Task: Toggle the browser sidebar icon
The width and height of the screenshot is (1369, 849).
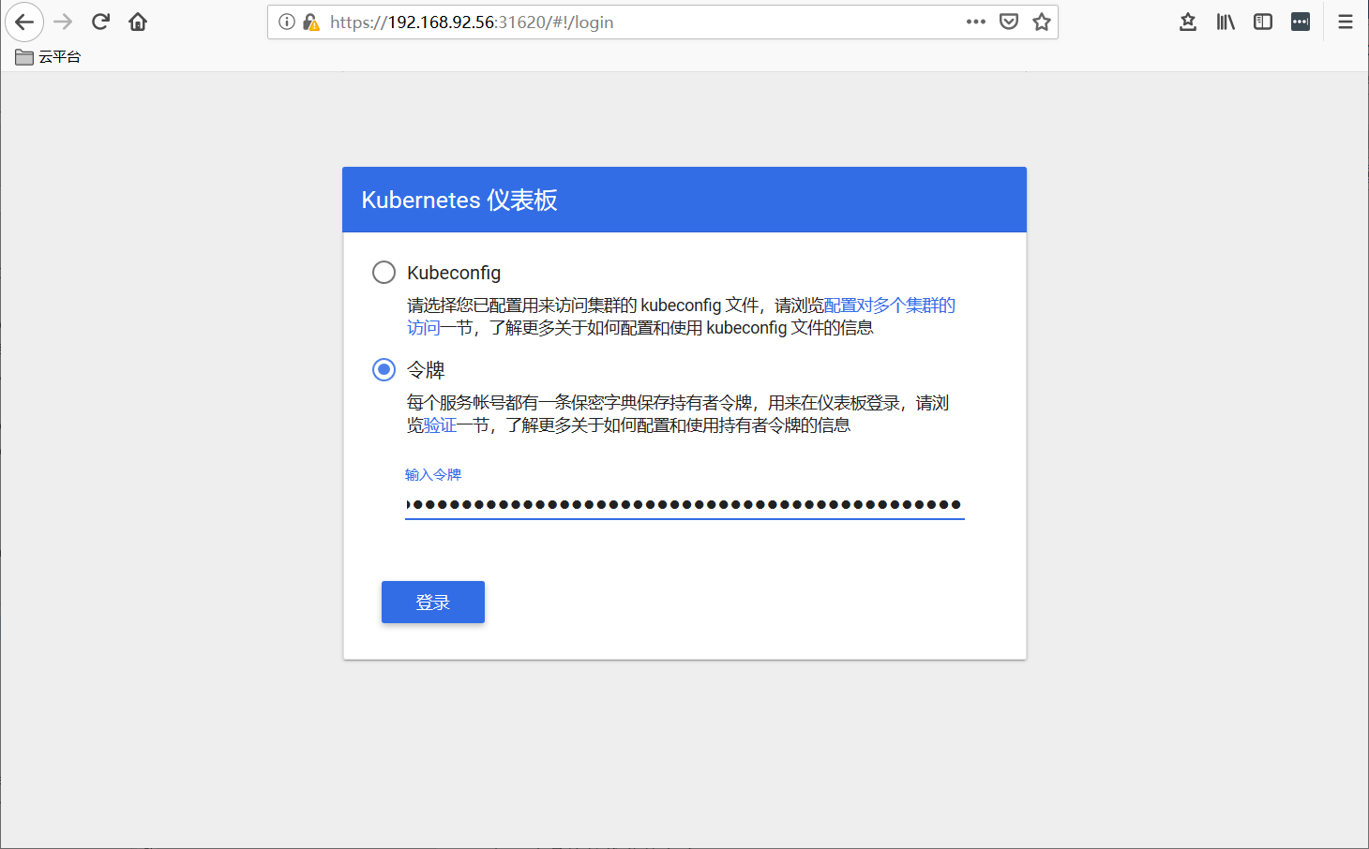Action: pos(1262,21)
